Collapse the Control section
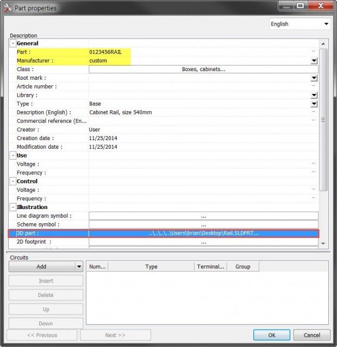This screenshot has height=347, width=337. coord(13,181)
